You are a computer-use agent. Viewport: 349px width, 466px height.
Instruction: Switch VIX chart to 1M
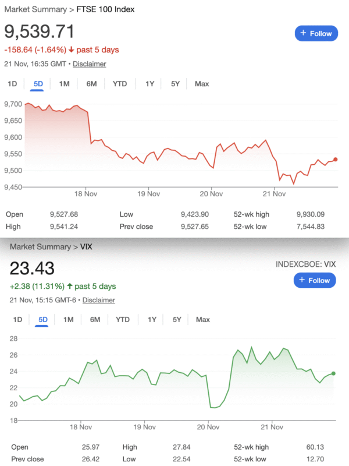[x=68, y=319]
